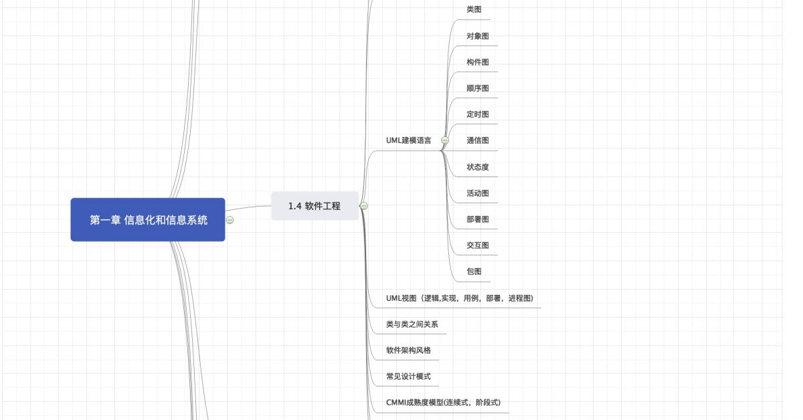Select the UML建模语言 node
Screen dimensions: 803x420
[409, 141]
